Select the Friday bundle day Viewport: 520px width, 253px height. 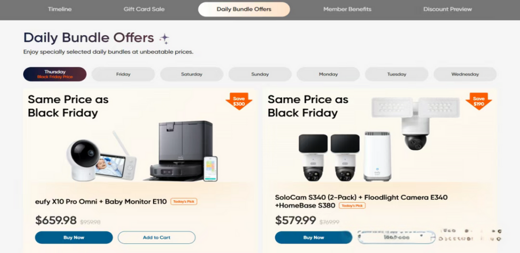pyautogui.click(x=123, y=74)
